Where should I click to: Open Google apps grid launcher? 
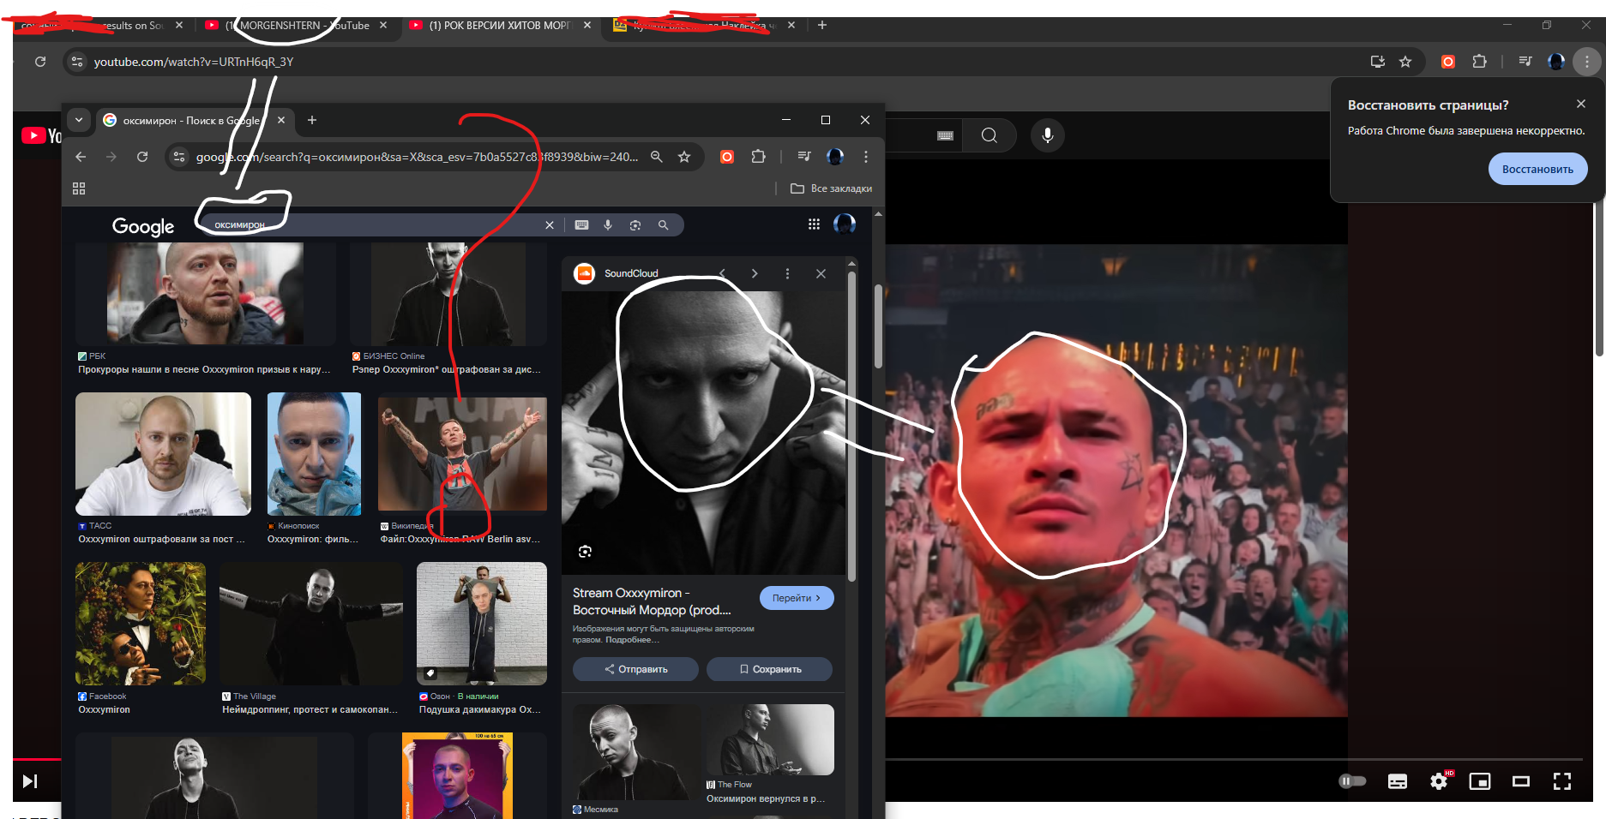(x=814, y=224)
